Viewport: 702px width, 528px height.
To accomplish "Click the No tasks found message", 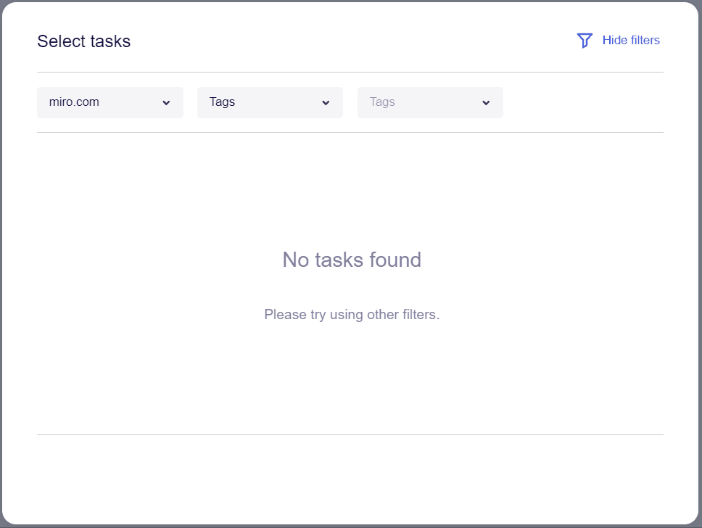I will point(352,260).
